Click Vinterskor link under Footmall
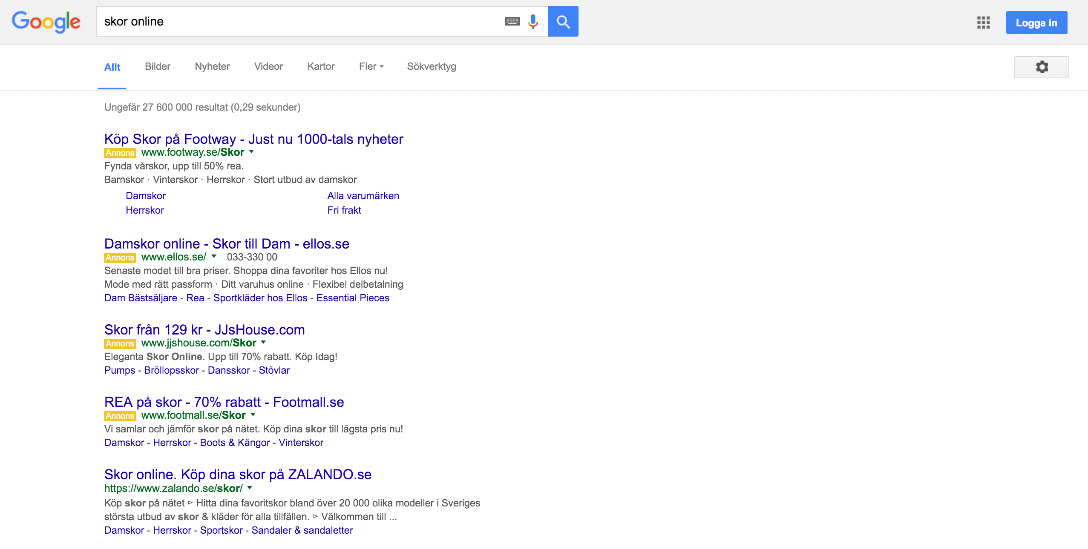The width and height of the screenshot is (1088, 549). click(301, 443)
